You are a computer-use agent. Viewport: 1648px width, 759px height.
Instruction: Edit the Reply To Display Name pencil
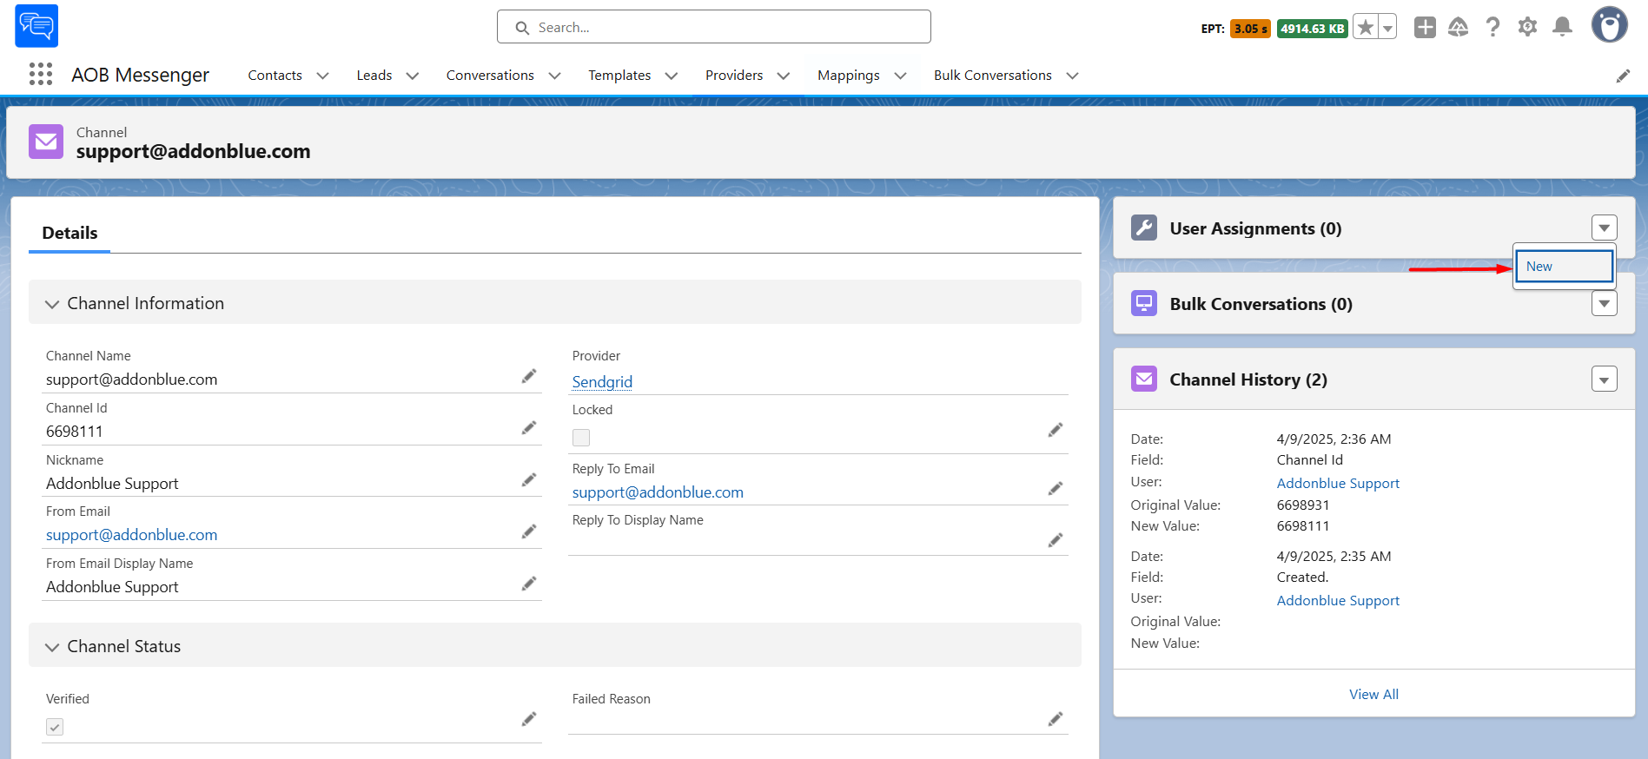[x=1056, y=541]
